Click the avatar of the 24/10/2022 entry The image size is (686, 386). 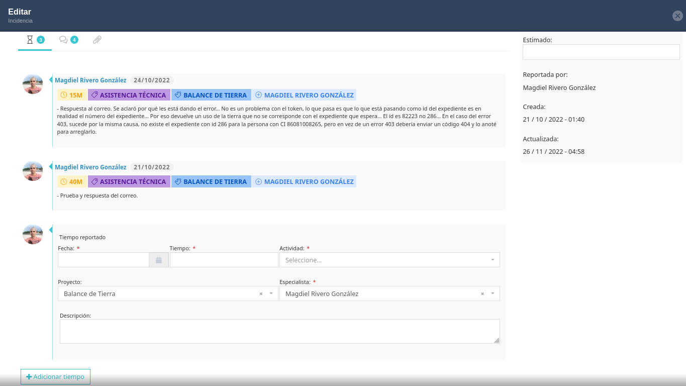(33, 84)
